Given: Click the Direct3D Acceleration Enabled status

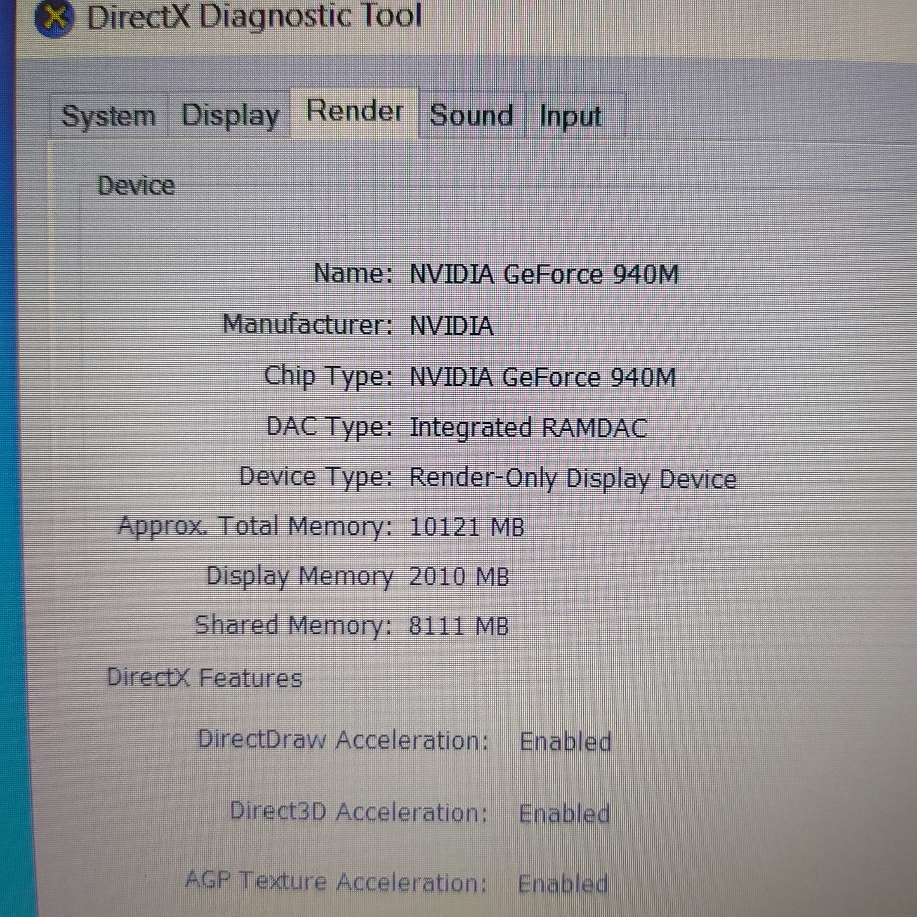Looking at the screenshot, I should pos(564,813).
